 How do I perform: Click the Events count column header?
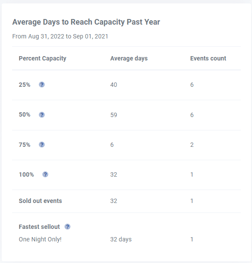(x=208, y=58)
